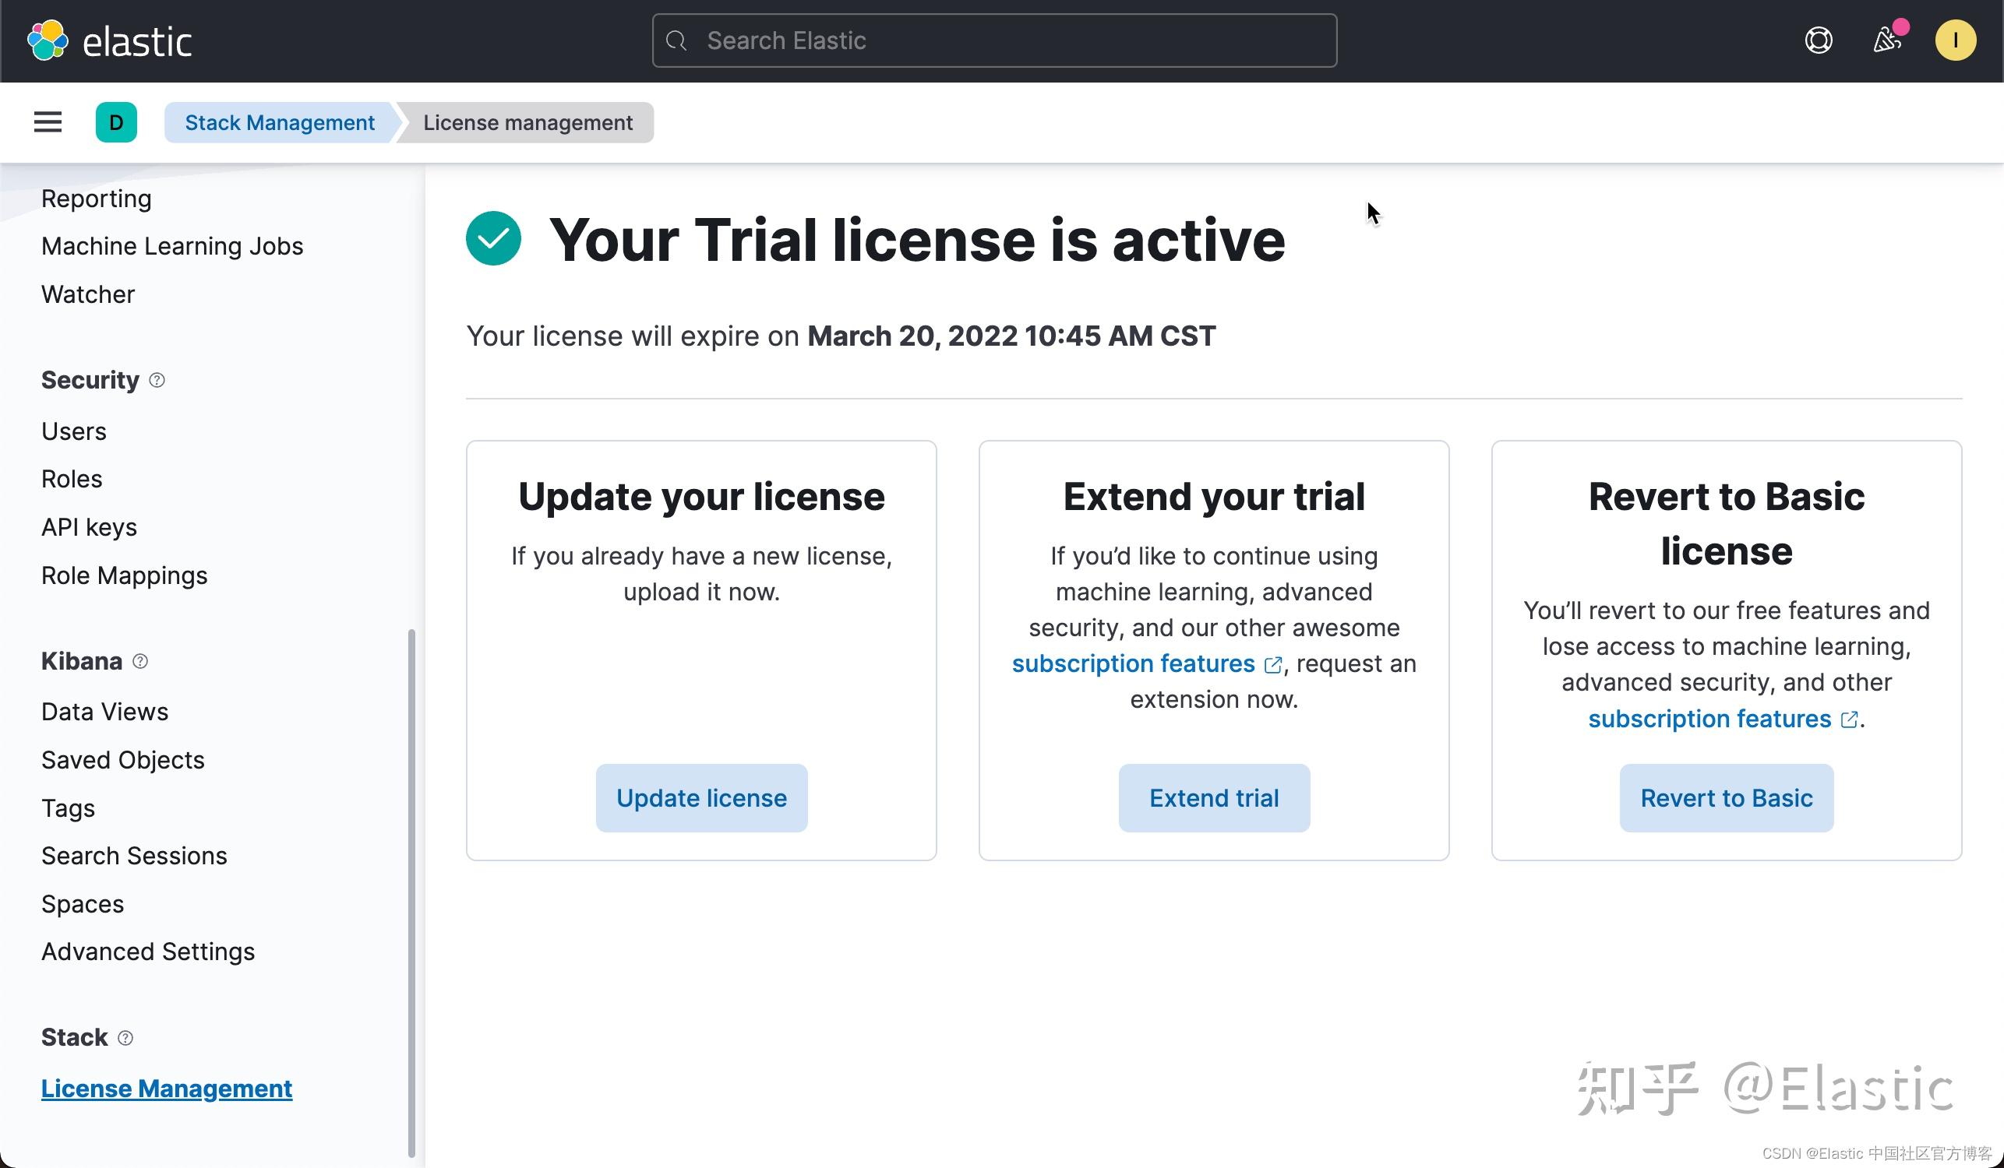Click the Update license button
Viewport: 2004px width, 1168px height.
tap(701, 797)
